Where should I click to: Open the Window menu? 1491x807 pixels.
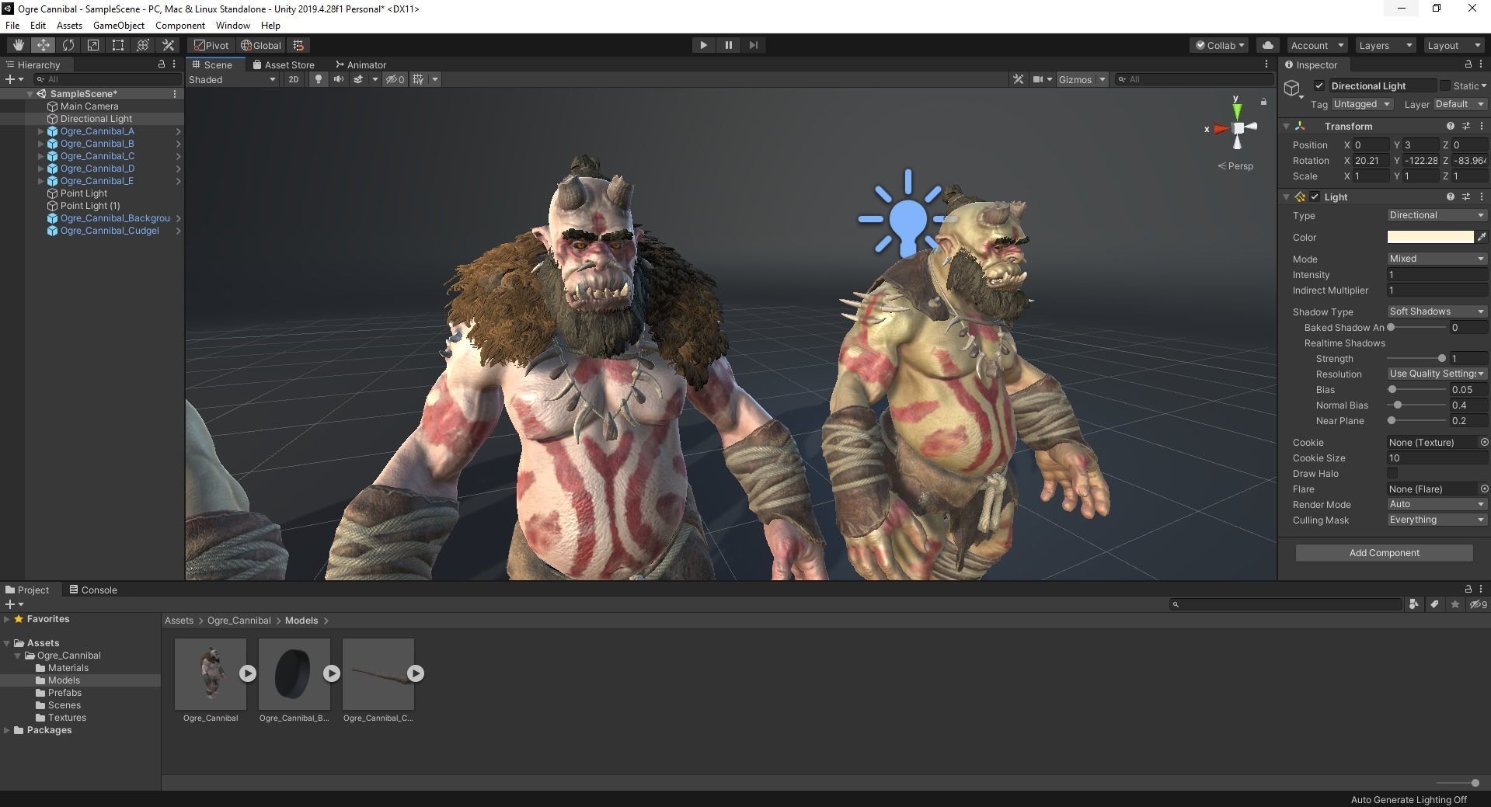point(232,25)
